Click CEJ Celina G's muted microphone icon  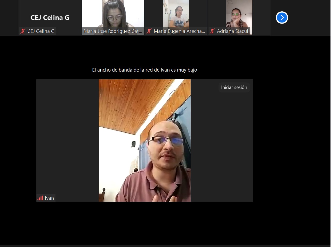[23, 31]
